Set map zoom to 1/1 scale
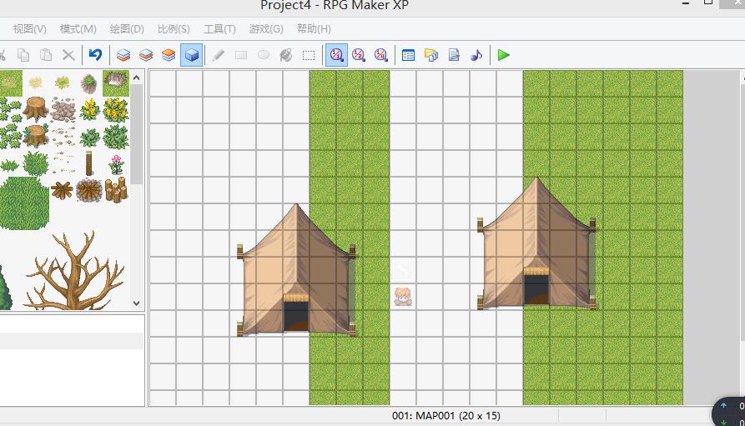Image resolution: width=745 pixels, height=426 pixels. [336, 55]
